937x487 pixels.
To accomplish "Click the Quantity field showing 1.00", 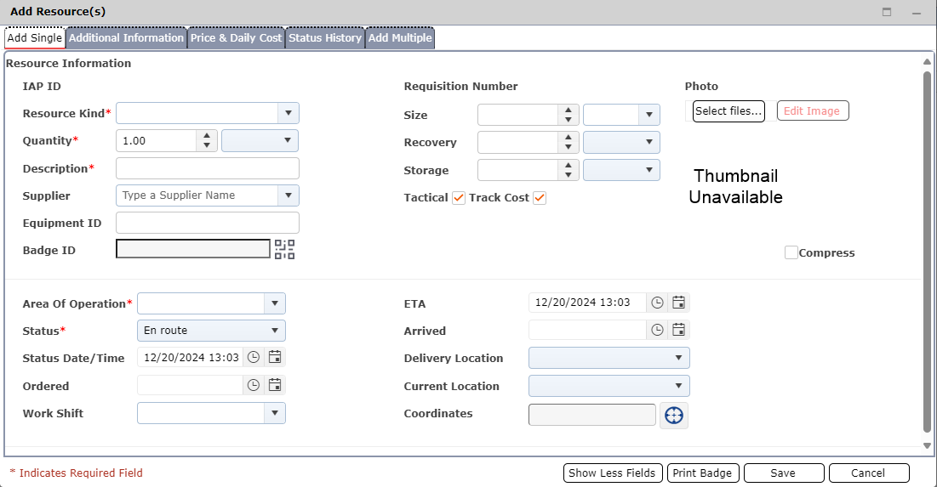I will (156, 141).
